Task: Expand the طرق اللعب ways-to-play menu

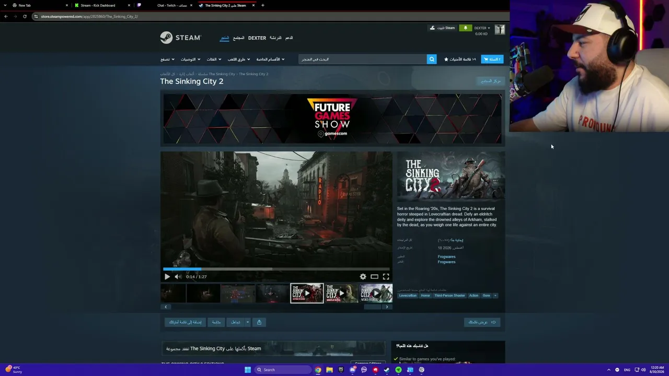Action: coord(239,59)
